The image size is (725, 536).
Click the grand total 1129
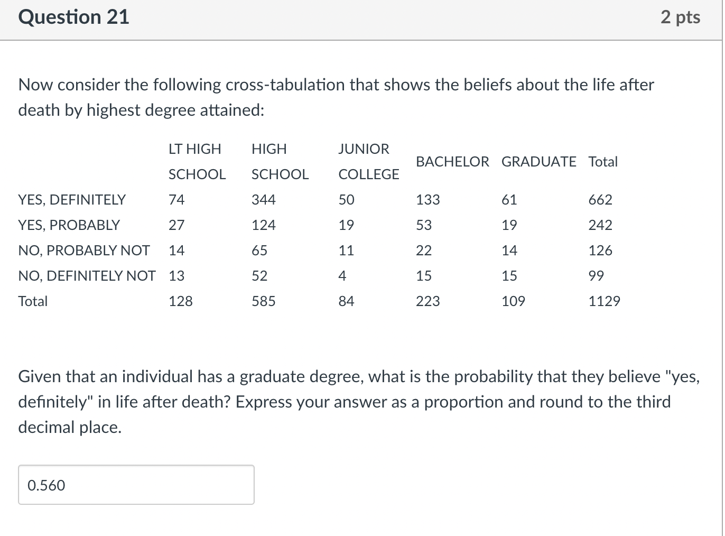(x=605, y=301)
